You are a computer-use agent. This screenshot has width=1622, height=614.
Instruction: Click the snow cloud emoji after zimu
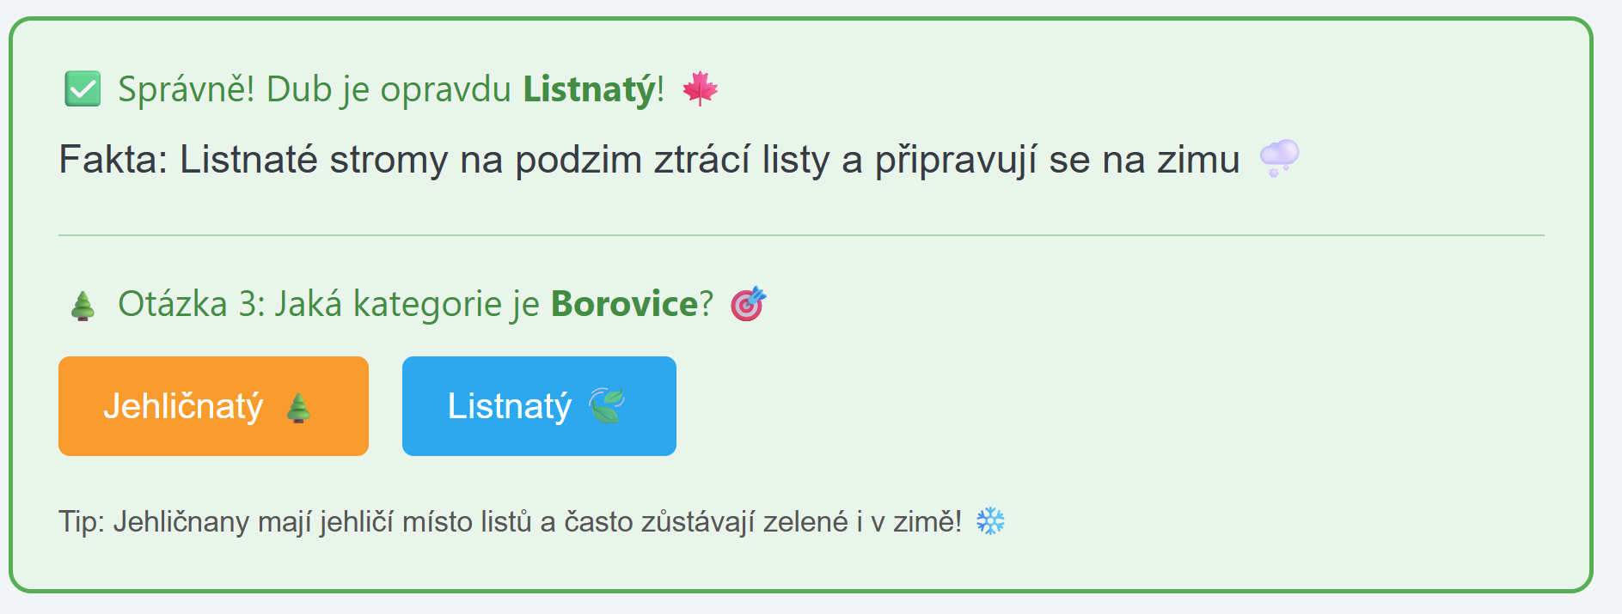click(x=1279, y=159)
